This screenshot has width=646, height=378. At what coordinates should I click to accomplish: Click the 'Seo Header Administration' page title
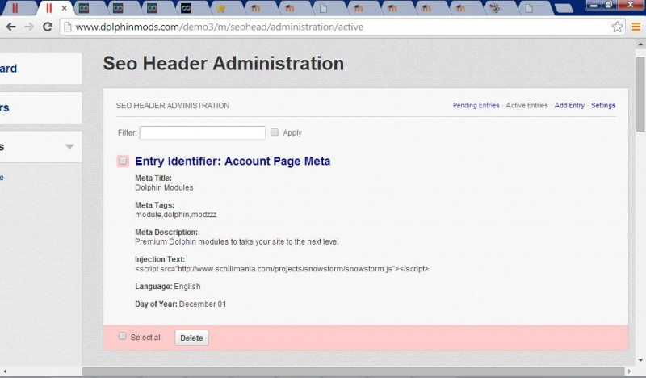[x=224, y=64]
